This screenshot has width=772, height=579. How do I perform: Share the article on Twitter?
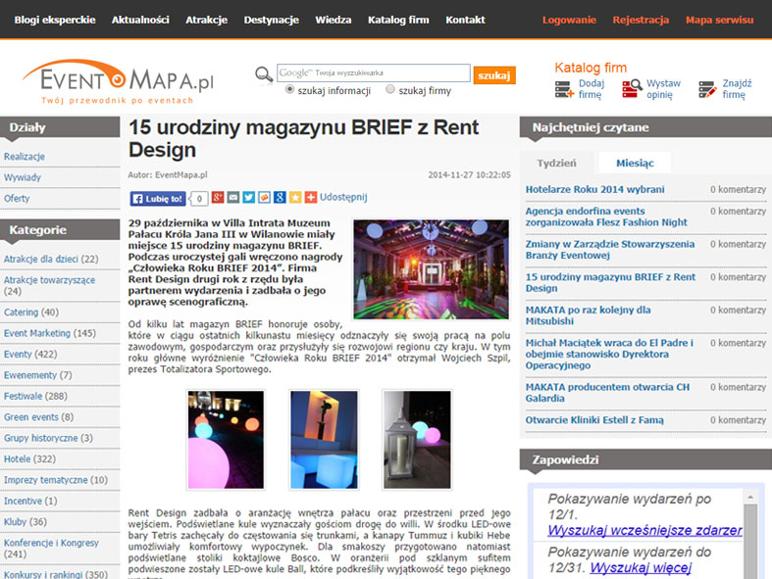coord(248,197)
